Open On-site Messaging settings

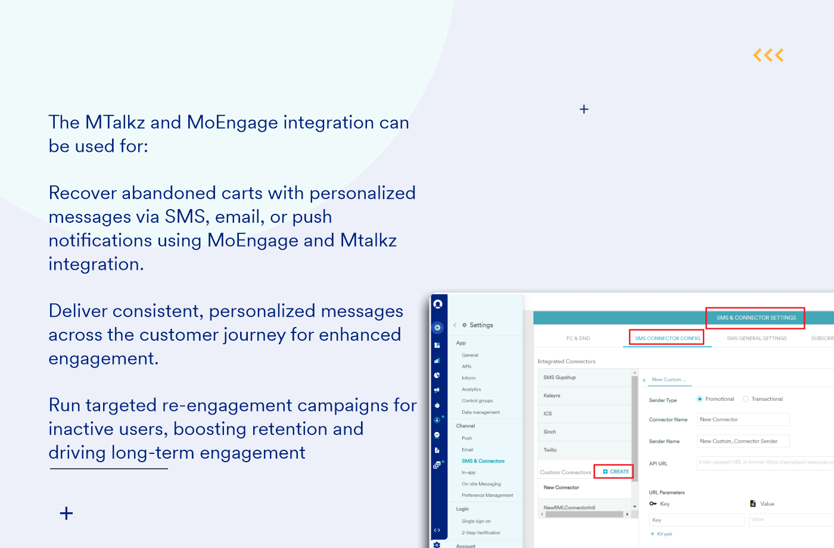pyautogui.click(x=481, y=484)
